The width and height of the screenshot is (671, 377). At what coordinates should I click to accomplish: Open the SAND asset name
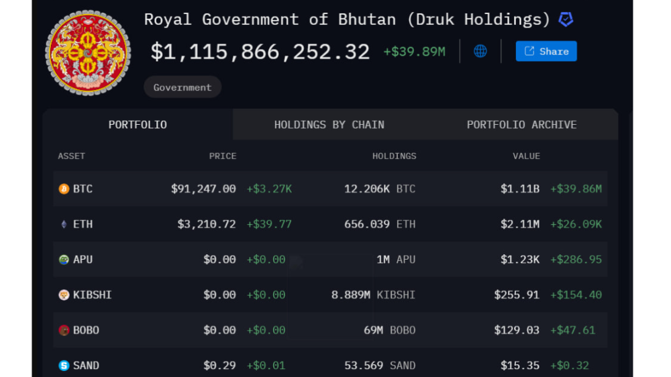click(x=86, y=366)
